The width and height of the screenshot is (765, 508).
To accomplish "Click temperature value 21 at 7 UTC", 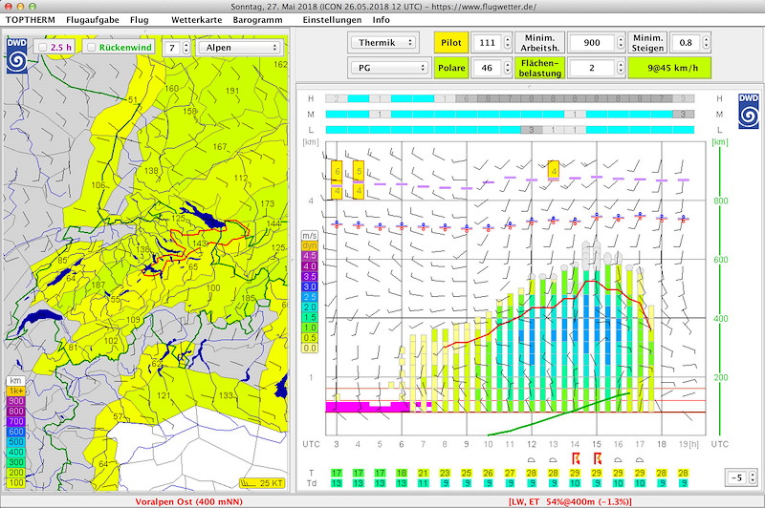I will tap(423, 473).
